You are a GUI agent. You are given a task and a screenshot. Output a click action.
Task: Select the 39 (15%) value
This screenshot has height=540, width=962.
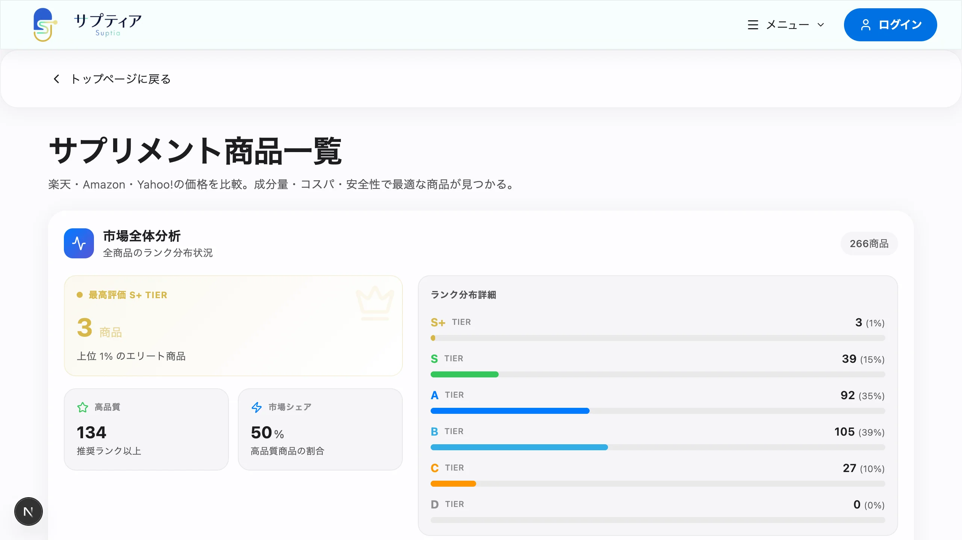(863, 359)
